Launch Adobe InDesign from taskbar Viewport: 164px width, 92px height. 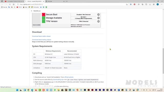click(92, 90)
